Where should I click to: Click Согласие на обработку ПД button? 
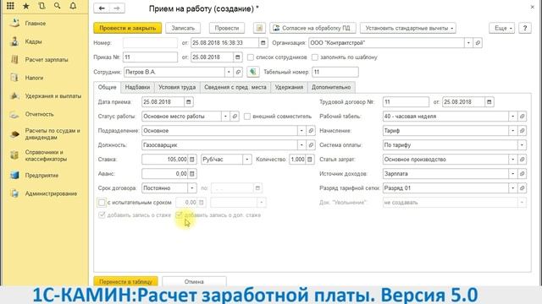click(x=312, y=28)
